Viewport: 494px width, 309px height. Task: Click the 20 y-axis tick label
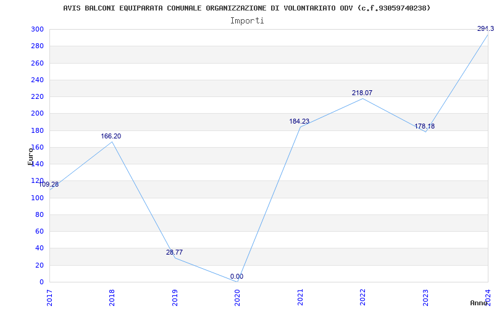40,266
